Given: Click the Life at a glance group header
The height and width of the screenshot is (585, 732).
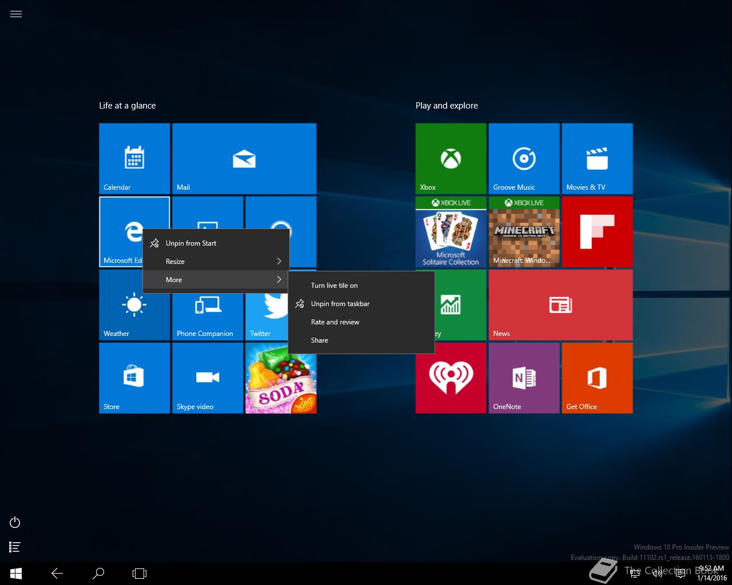Looking at the screenshot, I should 128,106.
